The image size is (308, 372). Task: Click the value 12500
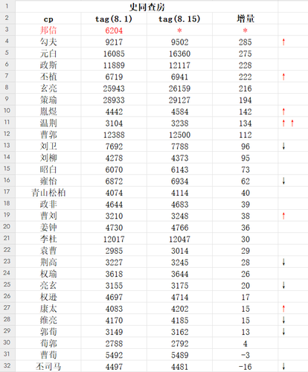179,135
